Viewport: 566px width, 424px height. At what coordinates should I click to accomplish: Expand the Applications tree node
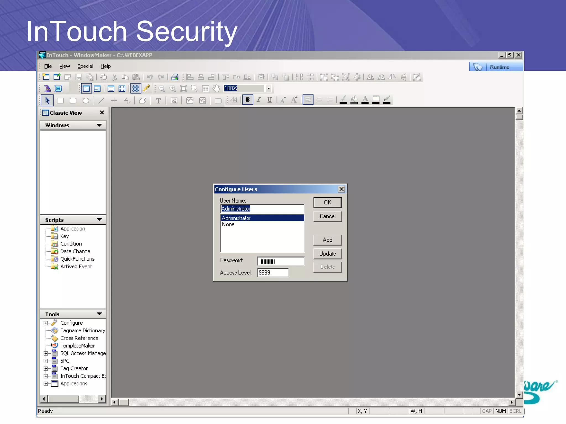pos(46,384)
